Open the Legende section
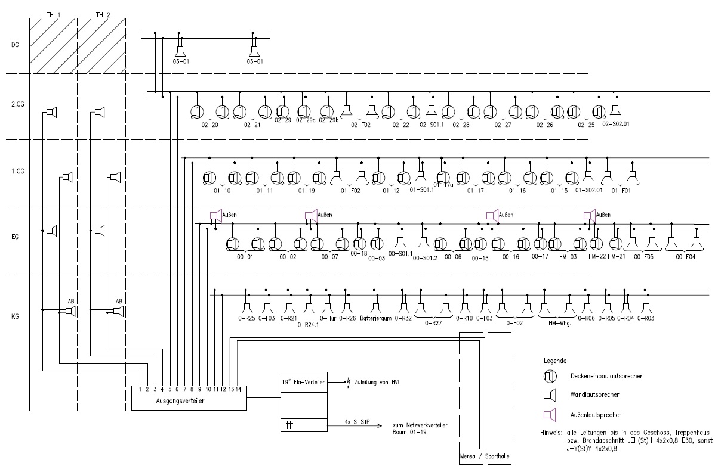 point(556,360)
